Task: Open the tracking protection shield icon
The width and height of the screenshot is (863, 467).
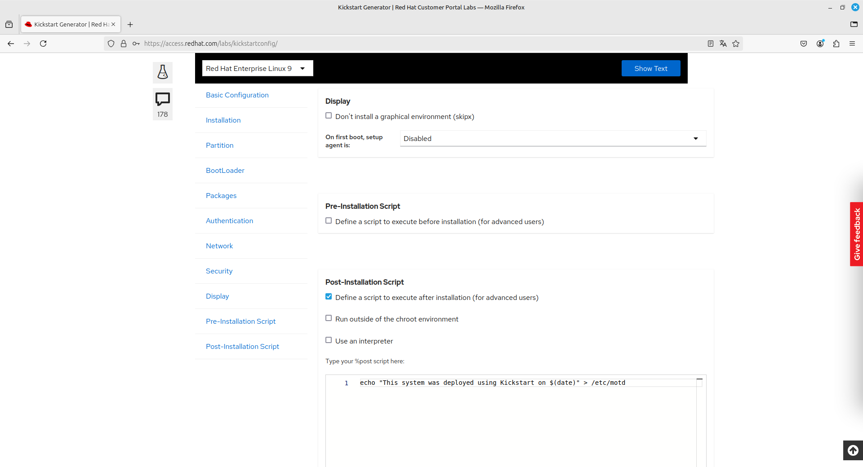Action: click(111, 44)
